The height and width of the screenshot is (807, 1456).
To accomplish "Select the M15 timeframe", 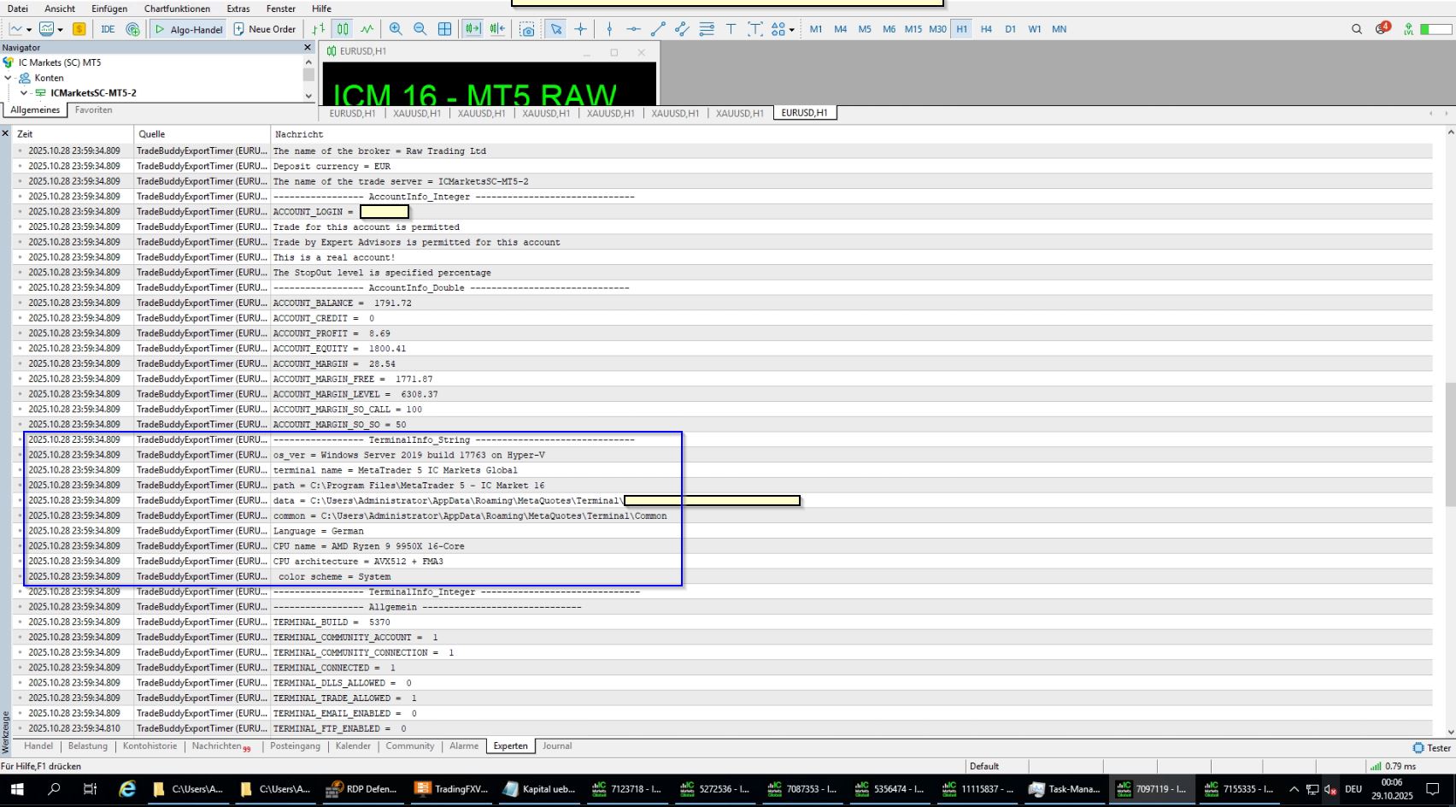I will click(x=913, y=29).
